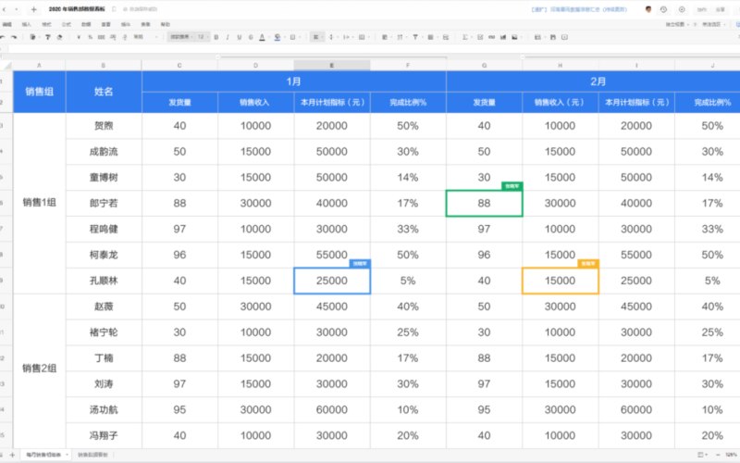Select the name cell 柯泰龙
The image size is (740, 463).
[x=104, y=255]
